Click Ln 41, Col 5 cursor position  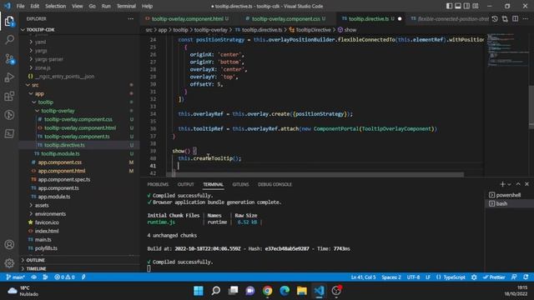coord(364,277)
